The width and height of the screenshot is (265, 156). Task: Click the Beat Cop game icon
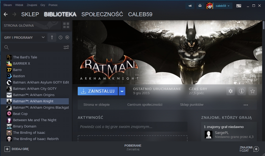click(x=9, y=114)
